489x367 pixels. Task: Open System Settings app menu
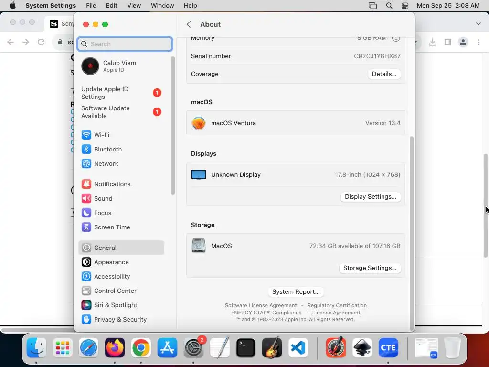[51, 6]
